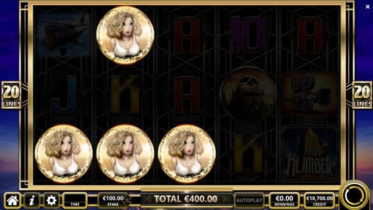Click the Winnings €0.00 display
The width and height of the screenshot is (373, 210).
tap(284, 201)
